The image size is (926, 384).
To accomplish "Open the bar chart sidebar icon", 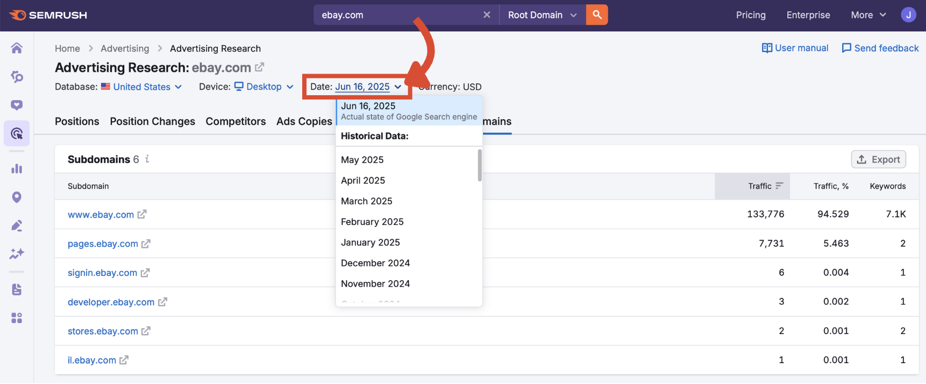I will (17, 169).
